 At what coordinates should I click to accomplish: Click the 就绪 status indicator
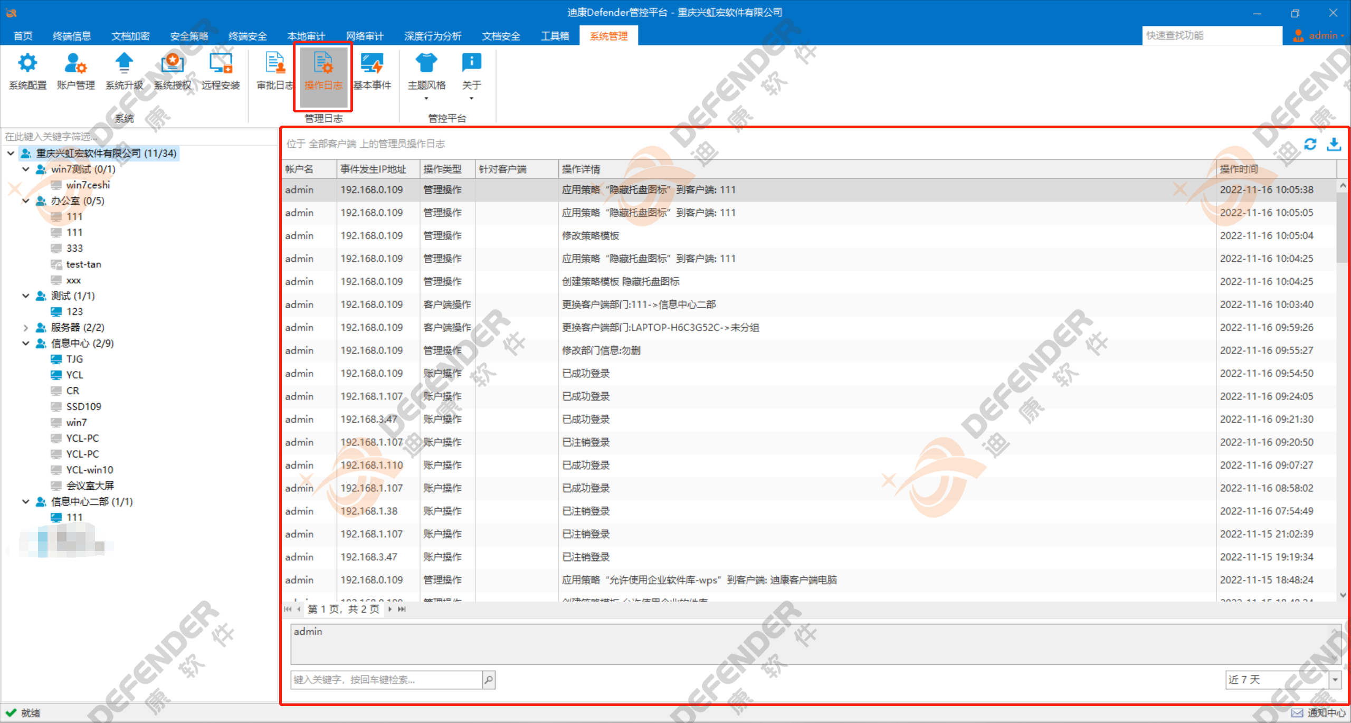click(23, 713)
